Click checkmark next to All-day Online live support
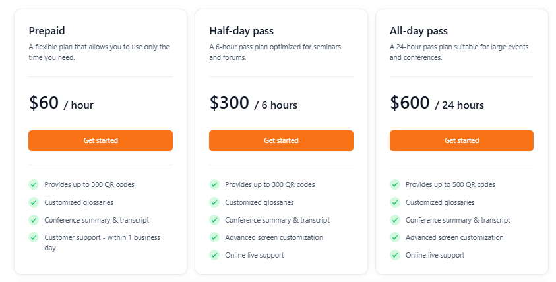Image resolution: width=556 pixels, height=282 pixels. coord(394,255)
